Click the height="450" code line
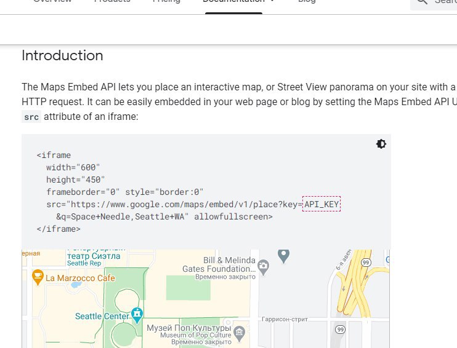This screenshot has width=457, height=348. tap(76, 180)
